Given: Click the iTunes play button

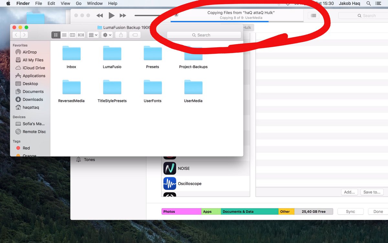Looking at the screenshot, I should point(112,15).
